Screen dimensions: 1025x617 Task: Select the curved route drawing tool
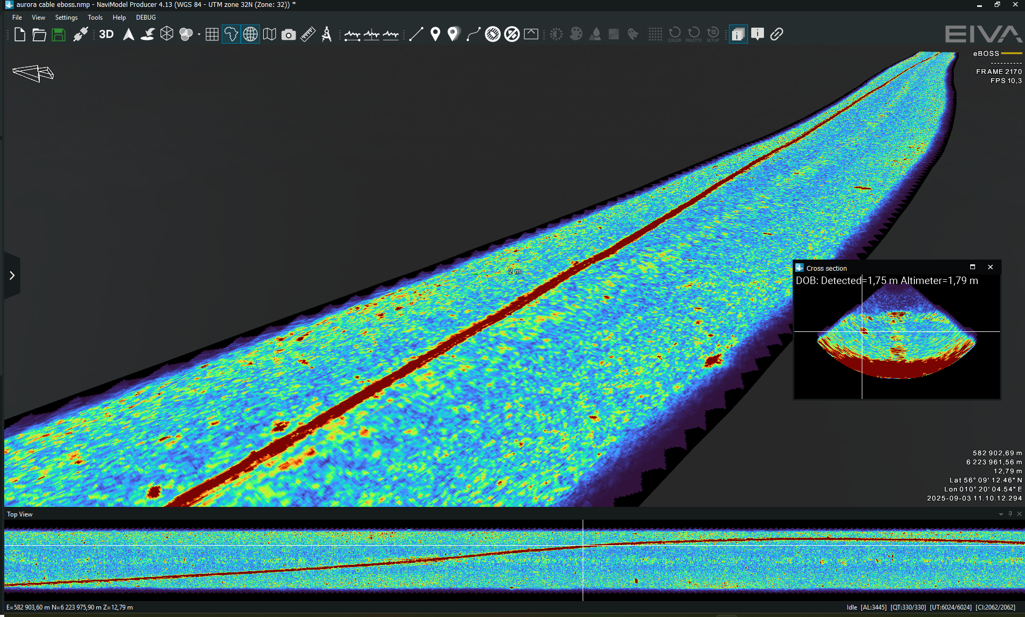pos(473,34)
